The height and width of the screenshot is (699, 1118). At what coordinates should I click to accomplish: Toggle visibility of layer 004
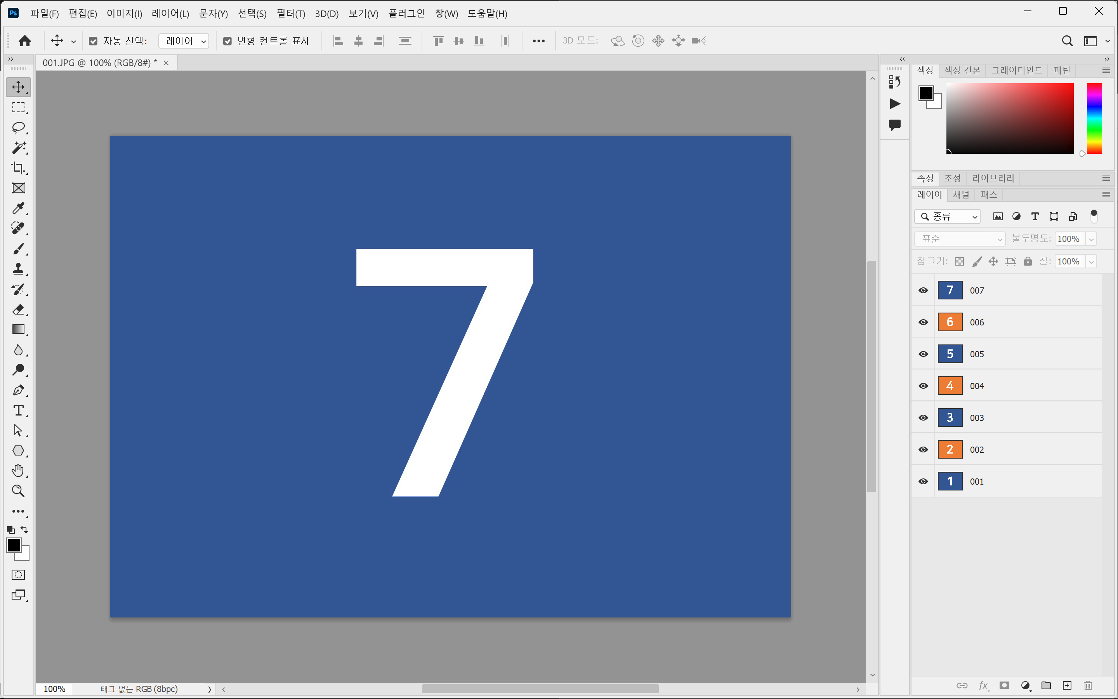coord(923,386)
